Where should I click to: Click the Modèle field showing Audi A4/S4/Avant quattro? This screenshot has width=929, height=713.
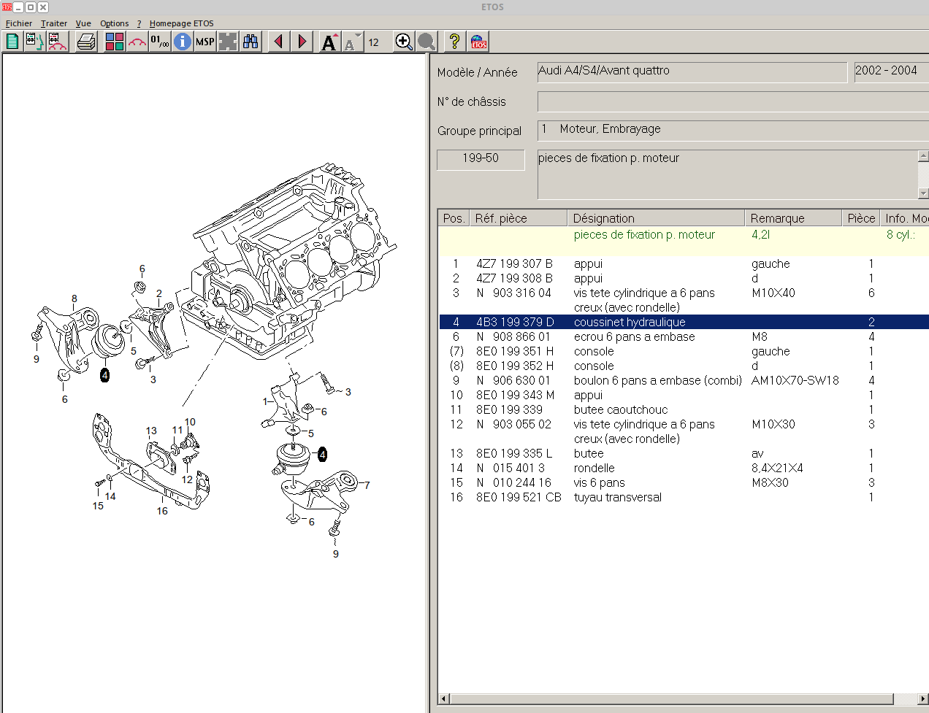(692, 72)
